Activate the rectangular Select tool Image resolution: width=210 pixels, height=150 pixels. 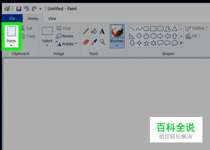[47, 31]
